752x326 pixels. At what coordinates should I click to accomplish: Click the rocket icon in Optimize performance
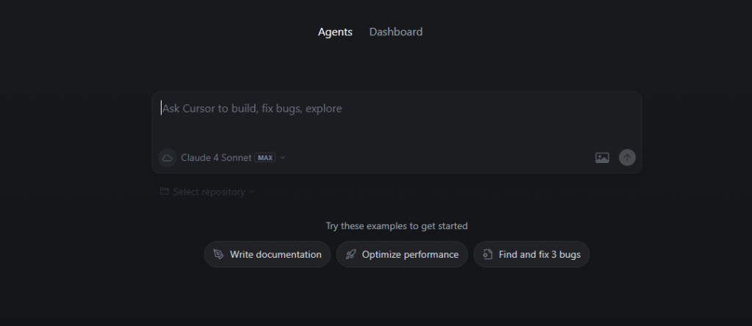pyautogui.click(x=351, y=254)
